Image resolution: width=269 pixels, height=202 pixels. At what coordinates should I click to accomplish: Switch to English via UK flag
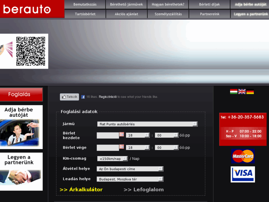click(242, 92)
